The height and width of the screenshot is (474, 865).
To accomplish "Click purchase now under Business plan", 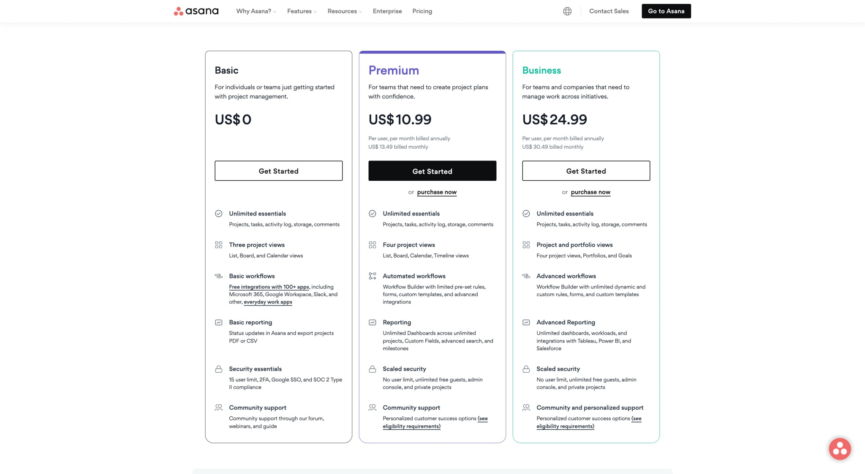I will click(590, 192).
